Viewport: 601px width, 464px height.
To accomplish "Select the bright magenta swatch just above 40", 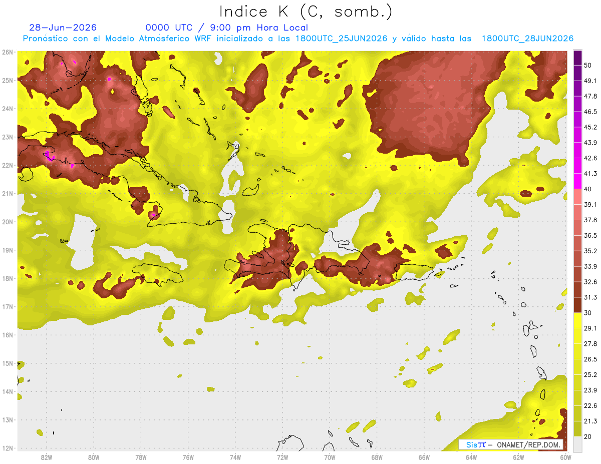I will click(578, 181).
